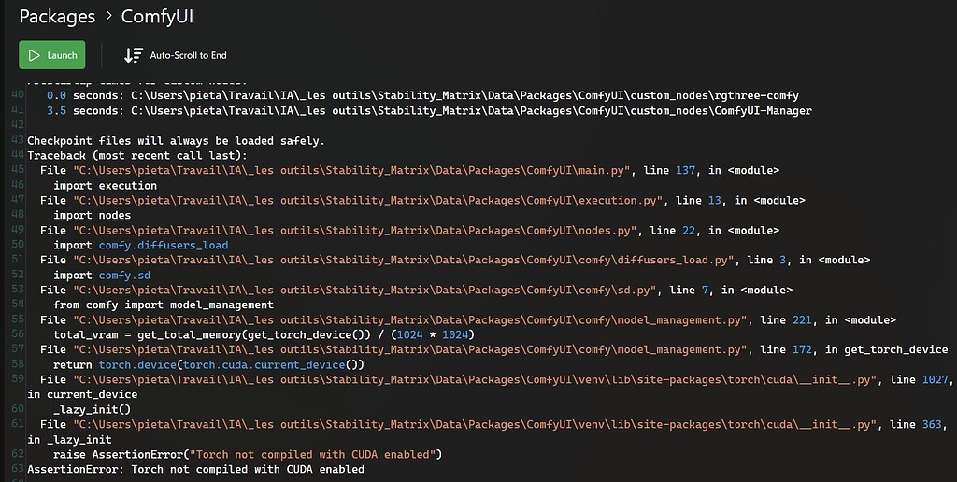Click the execution.py file path string
This screenshot has height=482, width=957.
click(x=369, y=200)
